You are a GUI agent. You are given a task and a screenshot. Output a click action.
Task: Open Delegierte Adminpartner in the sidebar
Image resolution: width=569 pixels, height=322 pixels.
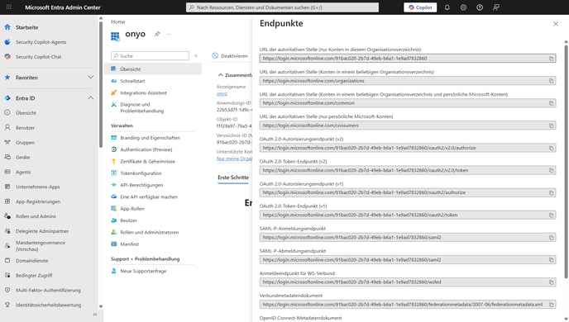point(41,231)
